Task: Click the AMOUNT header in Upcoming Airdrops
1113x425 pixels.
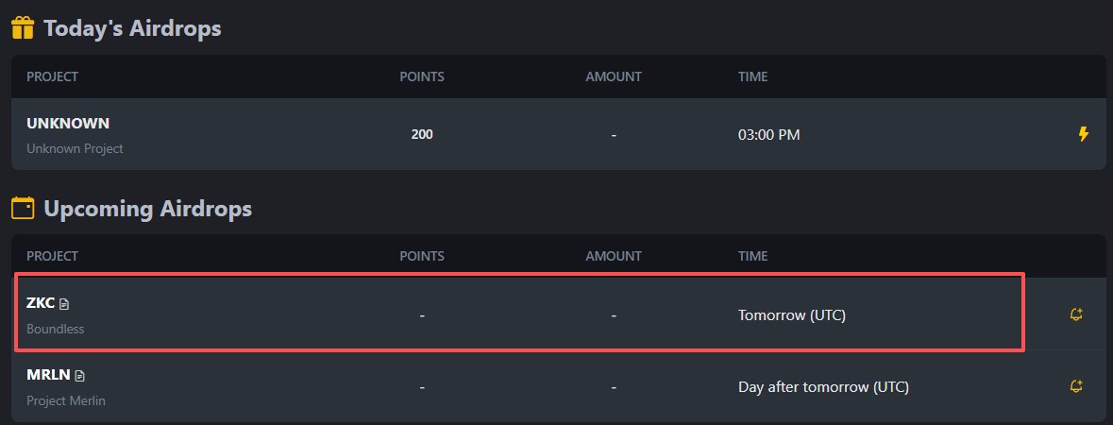Action: pyautogui.click(x=614, y=256)
